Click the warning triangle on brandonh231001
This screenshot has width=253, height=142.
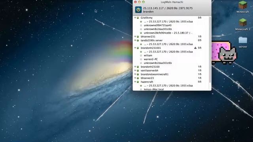pos(195,48)
